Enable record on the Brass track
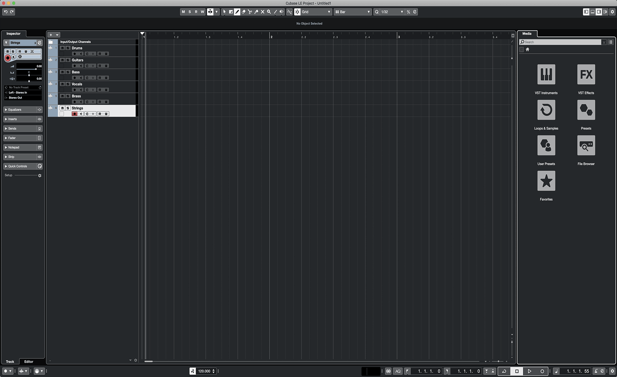This screenshot has width=617, height=377. (74, 102)
